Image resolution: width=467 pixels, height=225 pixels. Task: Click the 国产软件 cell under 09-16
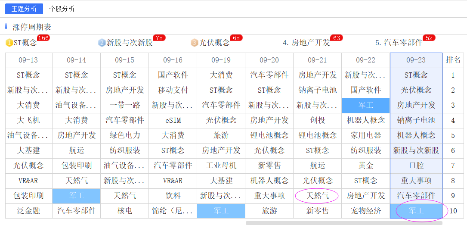[x=173, y=75]
